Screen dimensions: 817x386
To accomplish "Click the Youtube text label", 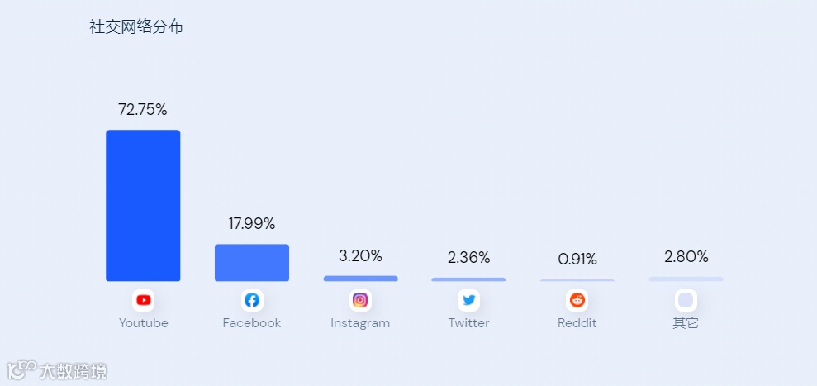I will [x=144, y=323].
